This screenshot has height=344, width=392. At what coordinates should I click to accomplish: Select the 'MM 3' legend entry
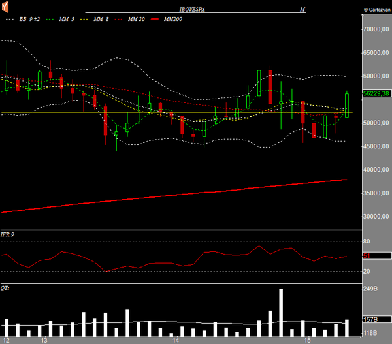click(67, 19)
